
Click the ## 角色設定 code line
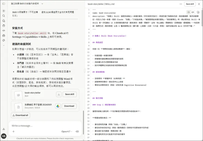pos(98,42)
